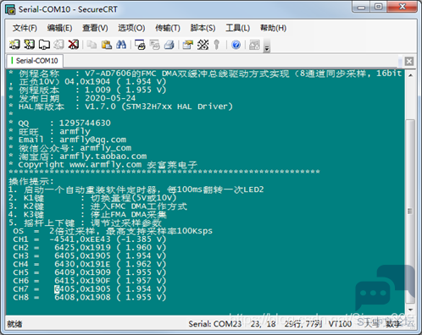Image resolution: width=422 pixels, height=335 pixels.
Task: Click the CH8 = 6408,0x1908 line
Action: (x=90, y=297)
